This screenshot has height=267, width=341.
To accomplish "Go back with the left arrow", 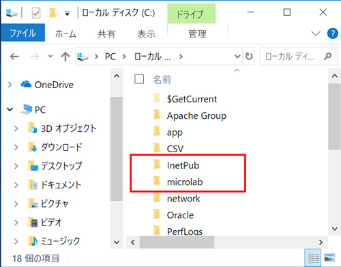I will coord(14,56).
